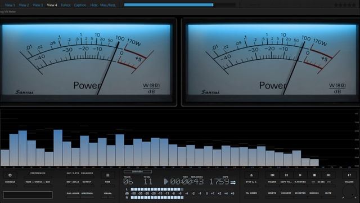360x203 pixels.
Task: Open the menu icon above Time
Action: [107, 175]
